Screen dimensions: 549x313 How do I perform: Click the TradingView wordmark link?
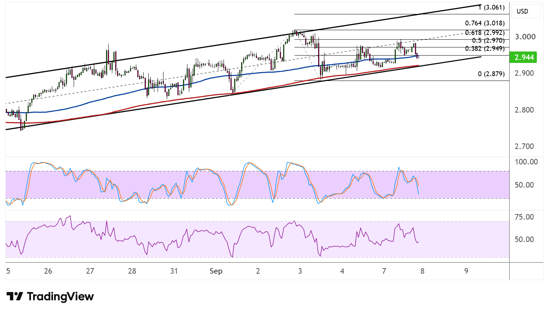pos(60,296)
